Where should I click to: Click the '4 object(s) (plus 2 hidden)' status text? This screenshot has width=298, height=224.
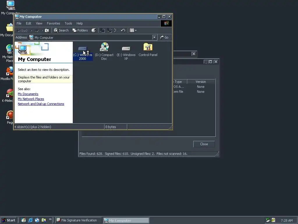tap(33, 127)
